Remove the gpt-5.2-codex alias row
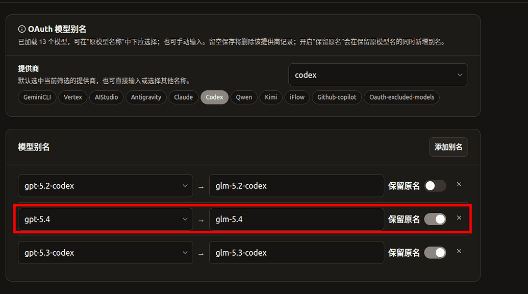 459,184
